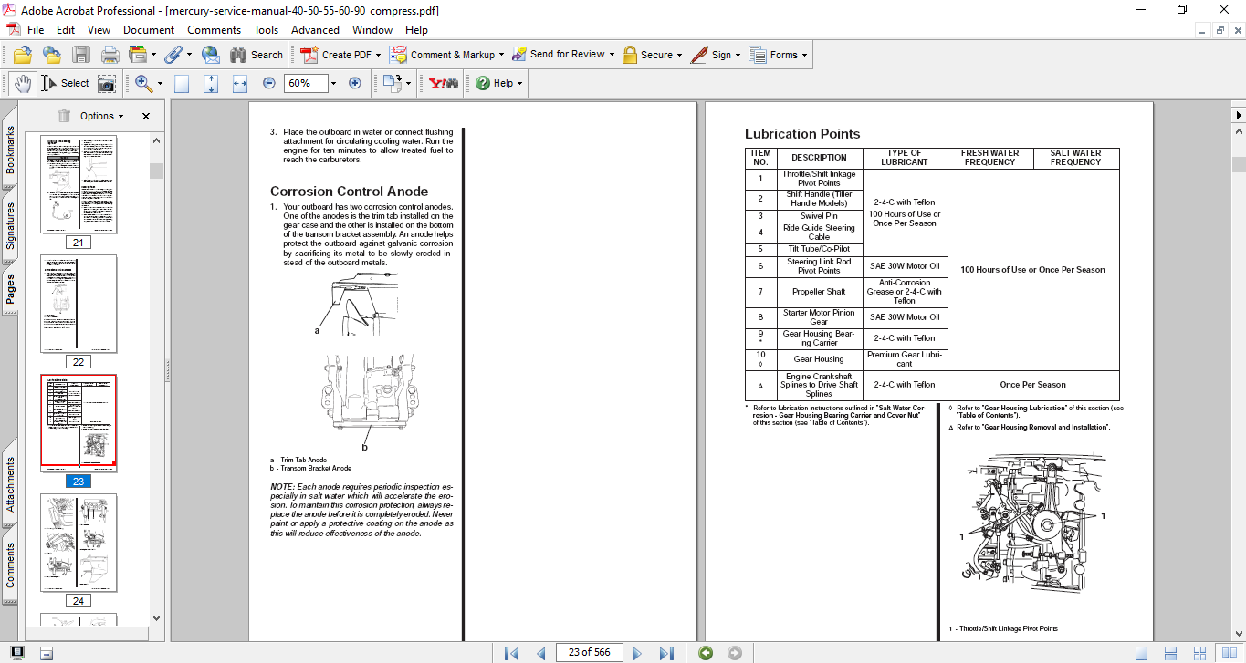Switch to the Bookmarks tab
Screen dimensions: 1246x663
(x=11, y=150)
